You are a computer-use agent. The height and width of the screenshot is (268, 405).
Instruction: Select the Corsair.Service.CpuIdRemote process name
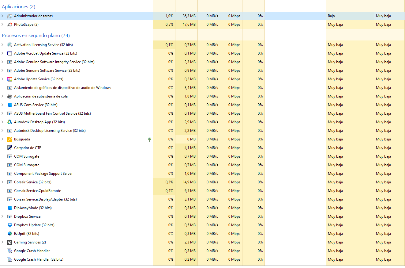tap(37, 191)
